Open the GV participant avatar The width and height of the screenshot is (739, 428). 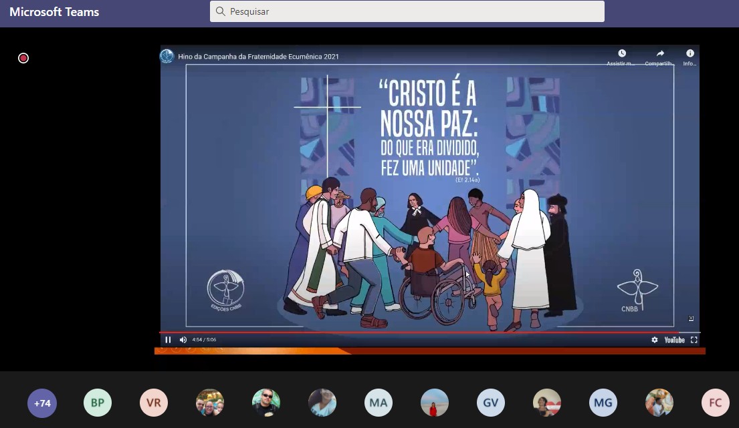491,403
